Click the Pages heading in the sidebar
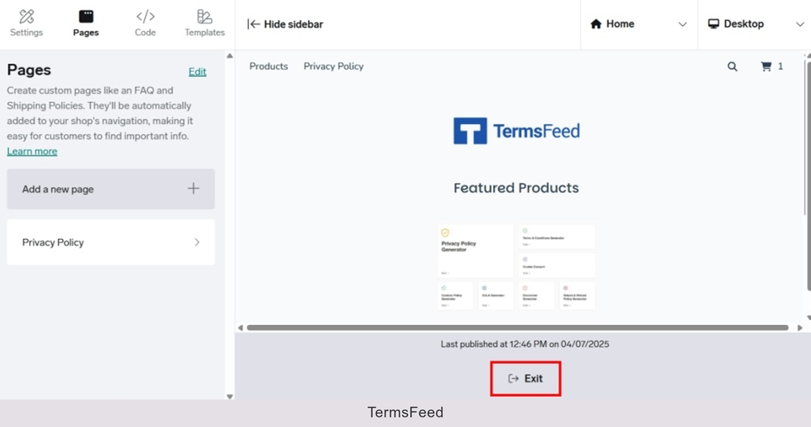The image size is (811, 427). 29,70
